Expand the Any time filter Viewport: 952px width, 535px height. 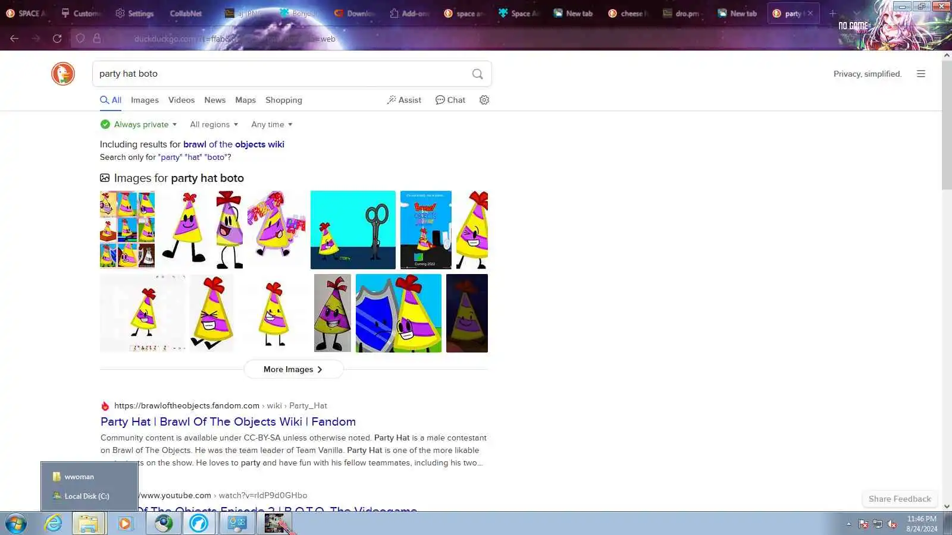point(272,124)
